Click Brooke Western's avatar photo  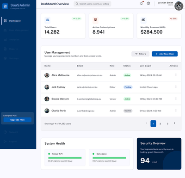tap(47, 99)
